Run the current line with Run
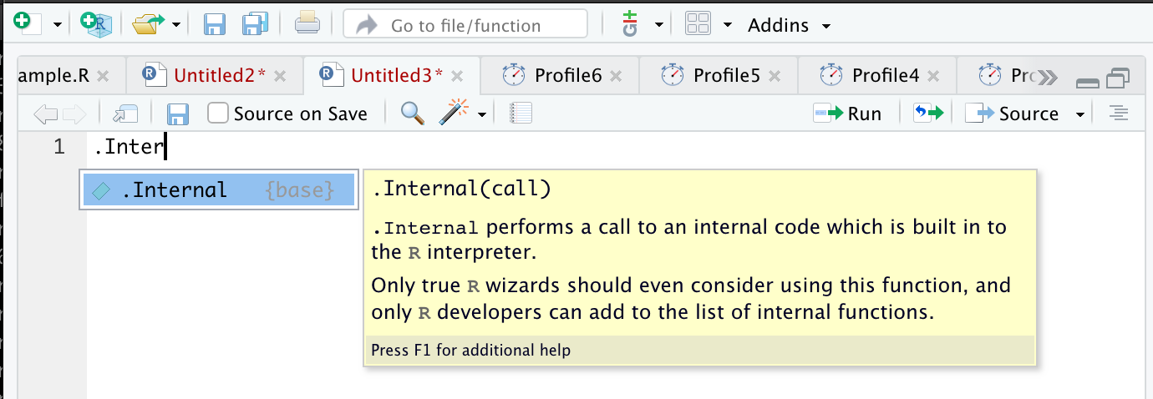The height and width of the screenshot is (399, 1153). click(x=847, y=114)
